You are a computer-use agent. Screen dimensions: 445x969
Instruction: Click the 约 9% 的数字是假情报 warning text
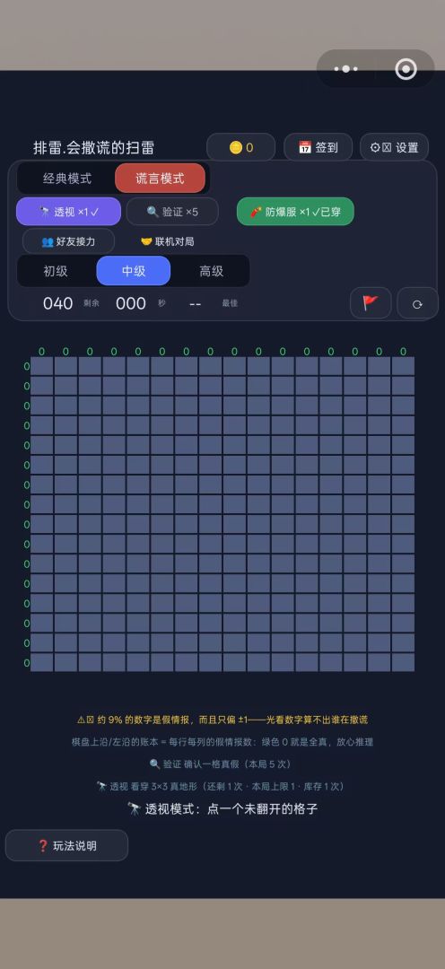coord(222,720)
